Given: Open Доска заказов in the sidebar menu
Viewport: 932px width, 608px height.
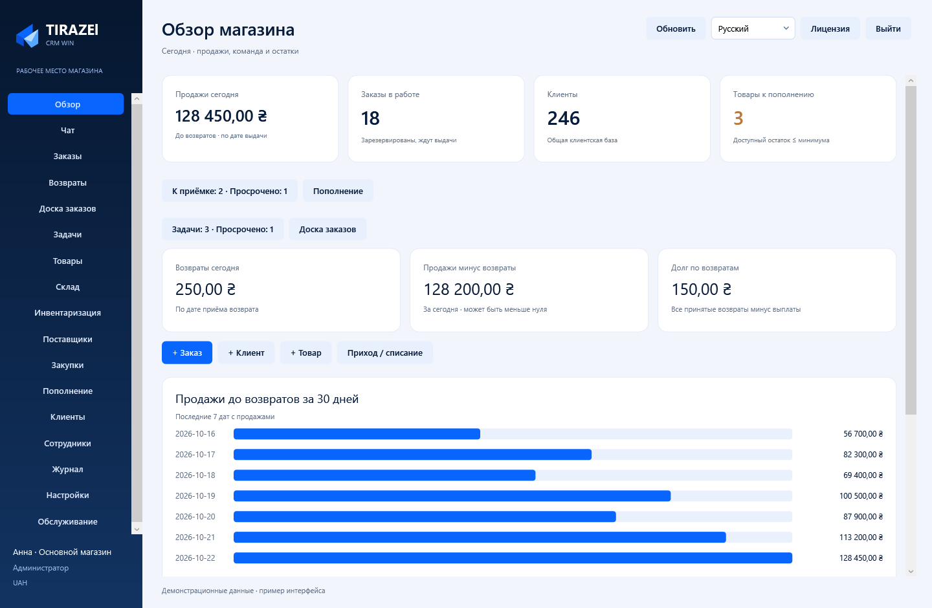Looking at the screenshot, I should (x=66, y=208).
